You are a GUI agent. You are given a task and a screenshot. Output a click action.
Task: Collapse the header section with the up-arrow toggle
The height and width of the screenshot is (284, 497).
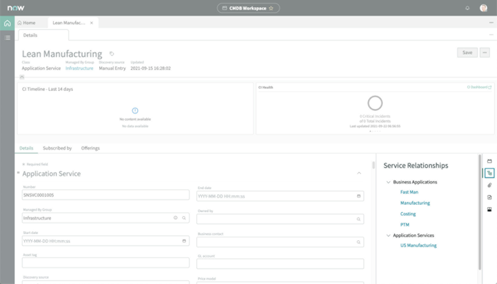pos(22,77)
